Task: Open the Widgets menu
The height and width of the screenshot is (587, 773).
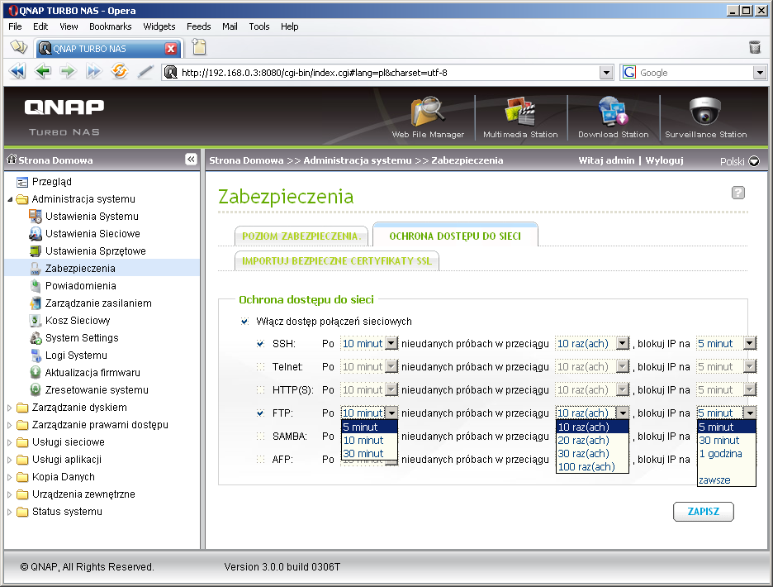Action: point(159,26)
